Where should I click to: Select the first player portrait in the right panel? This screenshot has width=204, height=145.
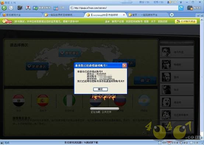click(166, 52)
